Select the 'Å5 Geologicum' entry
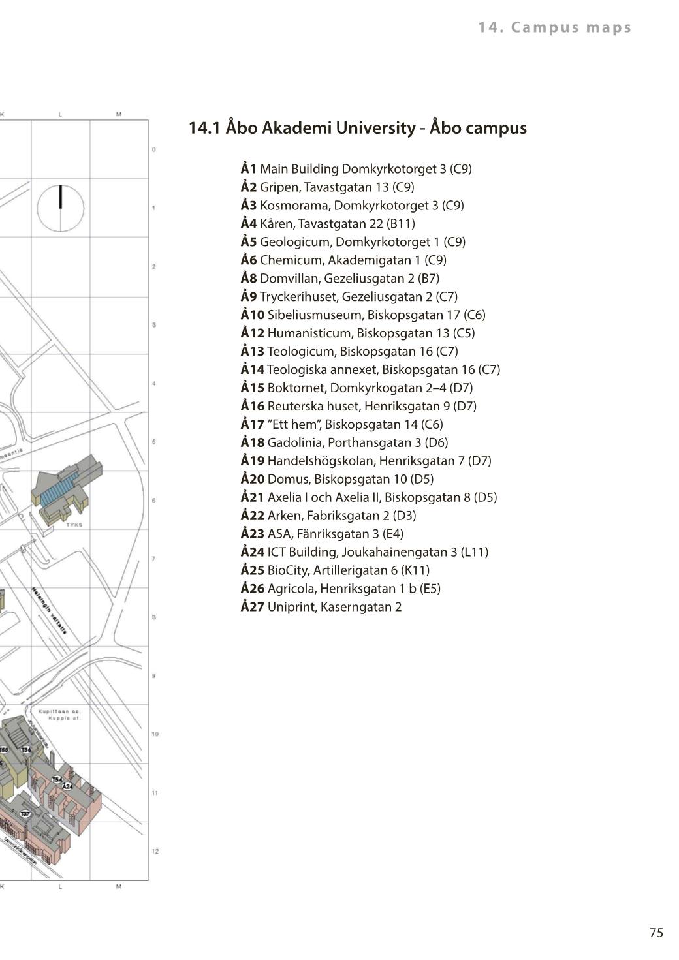 click(x=353, y=242)
